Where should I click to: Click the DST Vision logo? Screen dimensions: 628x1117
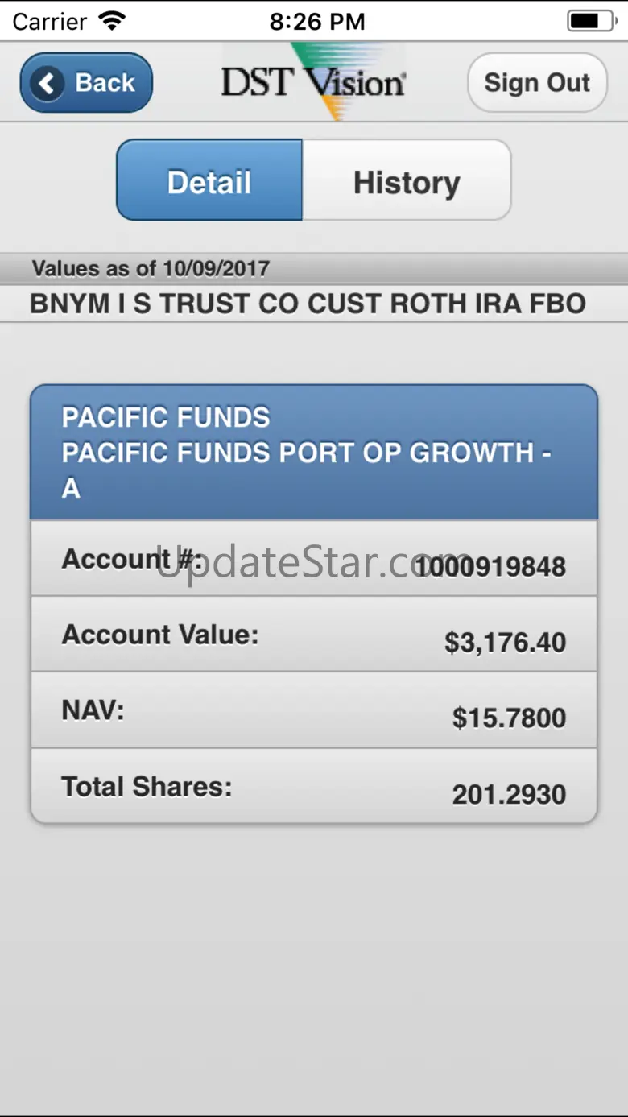click(313, 82)
